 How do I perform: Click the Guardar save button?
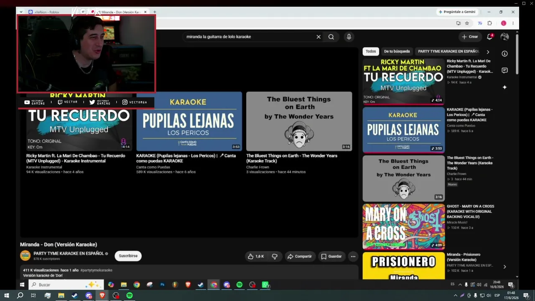coord(331,256)
